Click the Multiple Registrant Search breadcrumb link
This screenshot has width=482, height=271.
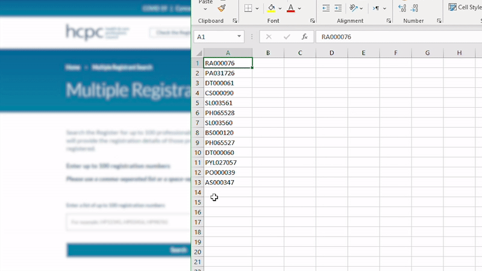[122, 67]
